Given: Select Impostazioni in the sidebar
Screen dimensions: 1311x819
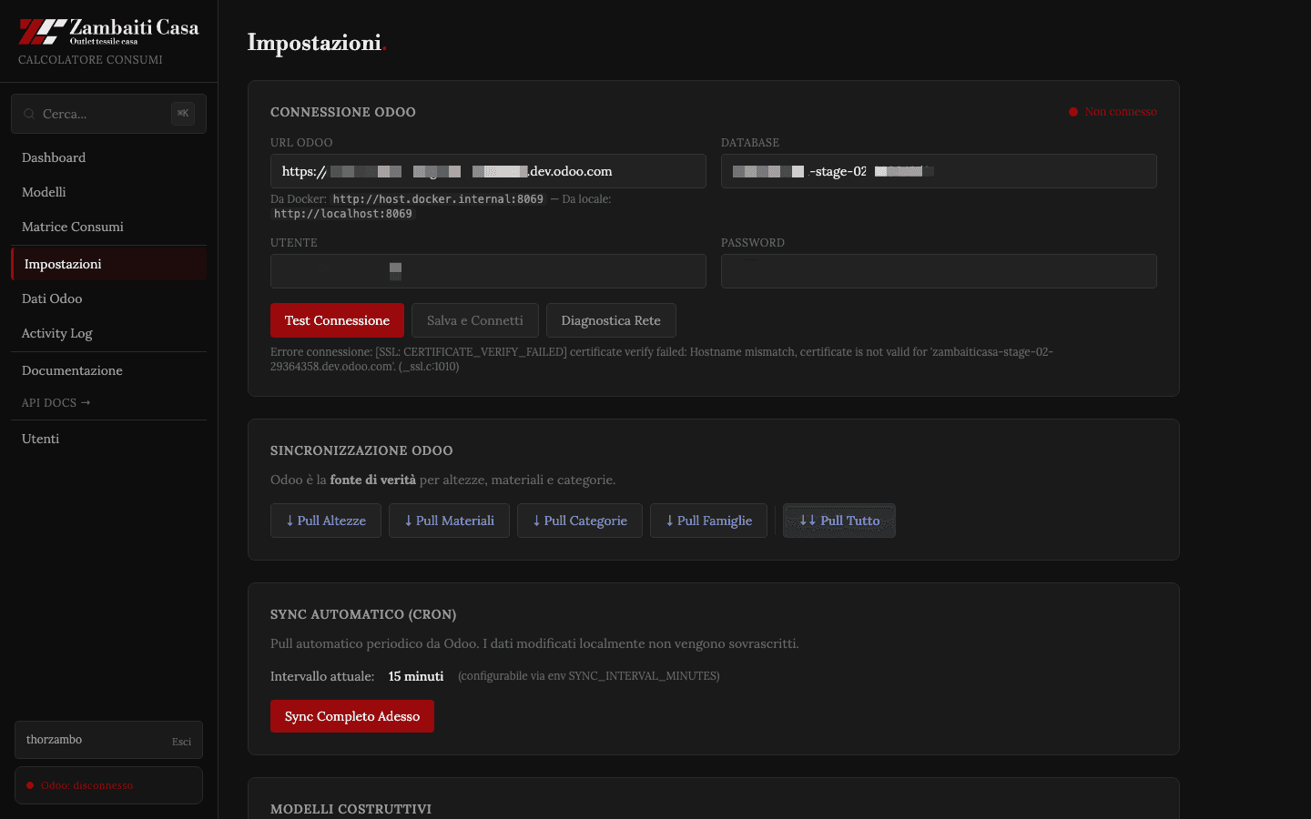Looking at the screenshot, I should (x=108, y=264).
